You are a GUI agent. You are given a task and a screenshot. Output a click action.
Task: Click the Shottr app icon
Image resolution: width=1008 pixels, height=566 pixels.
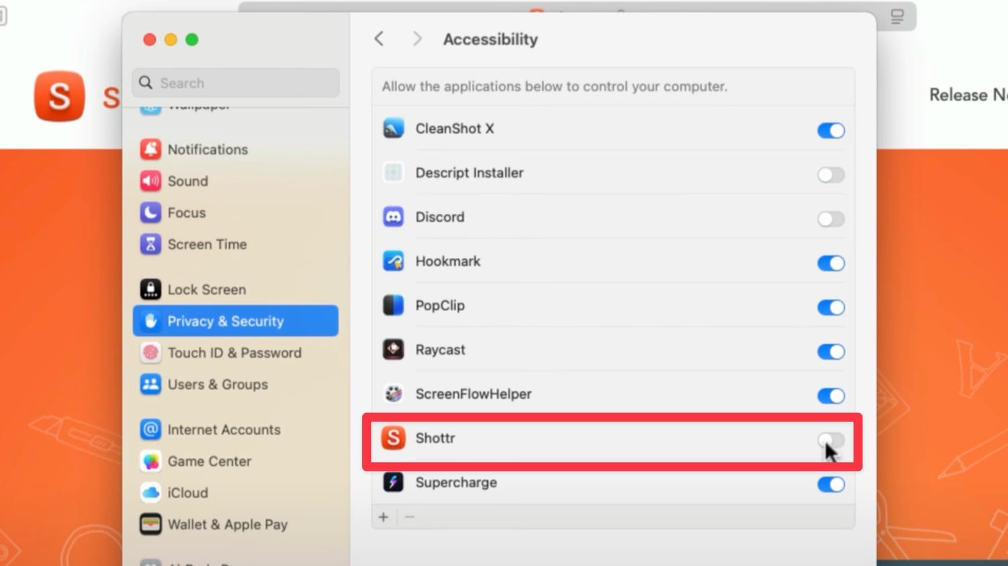[394, 438]
